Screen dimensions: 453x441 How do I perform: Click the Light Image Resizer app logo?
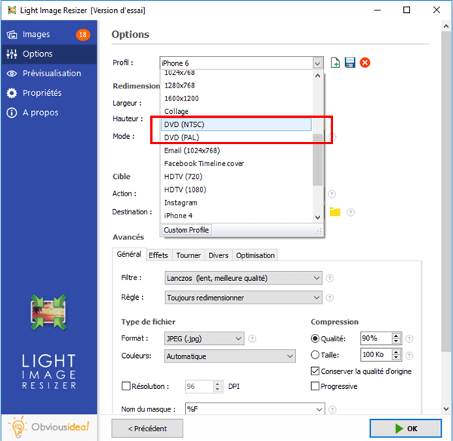[x=48, y=313]
